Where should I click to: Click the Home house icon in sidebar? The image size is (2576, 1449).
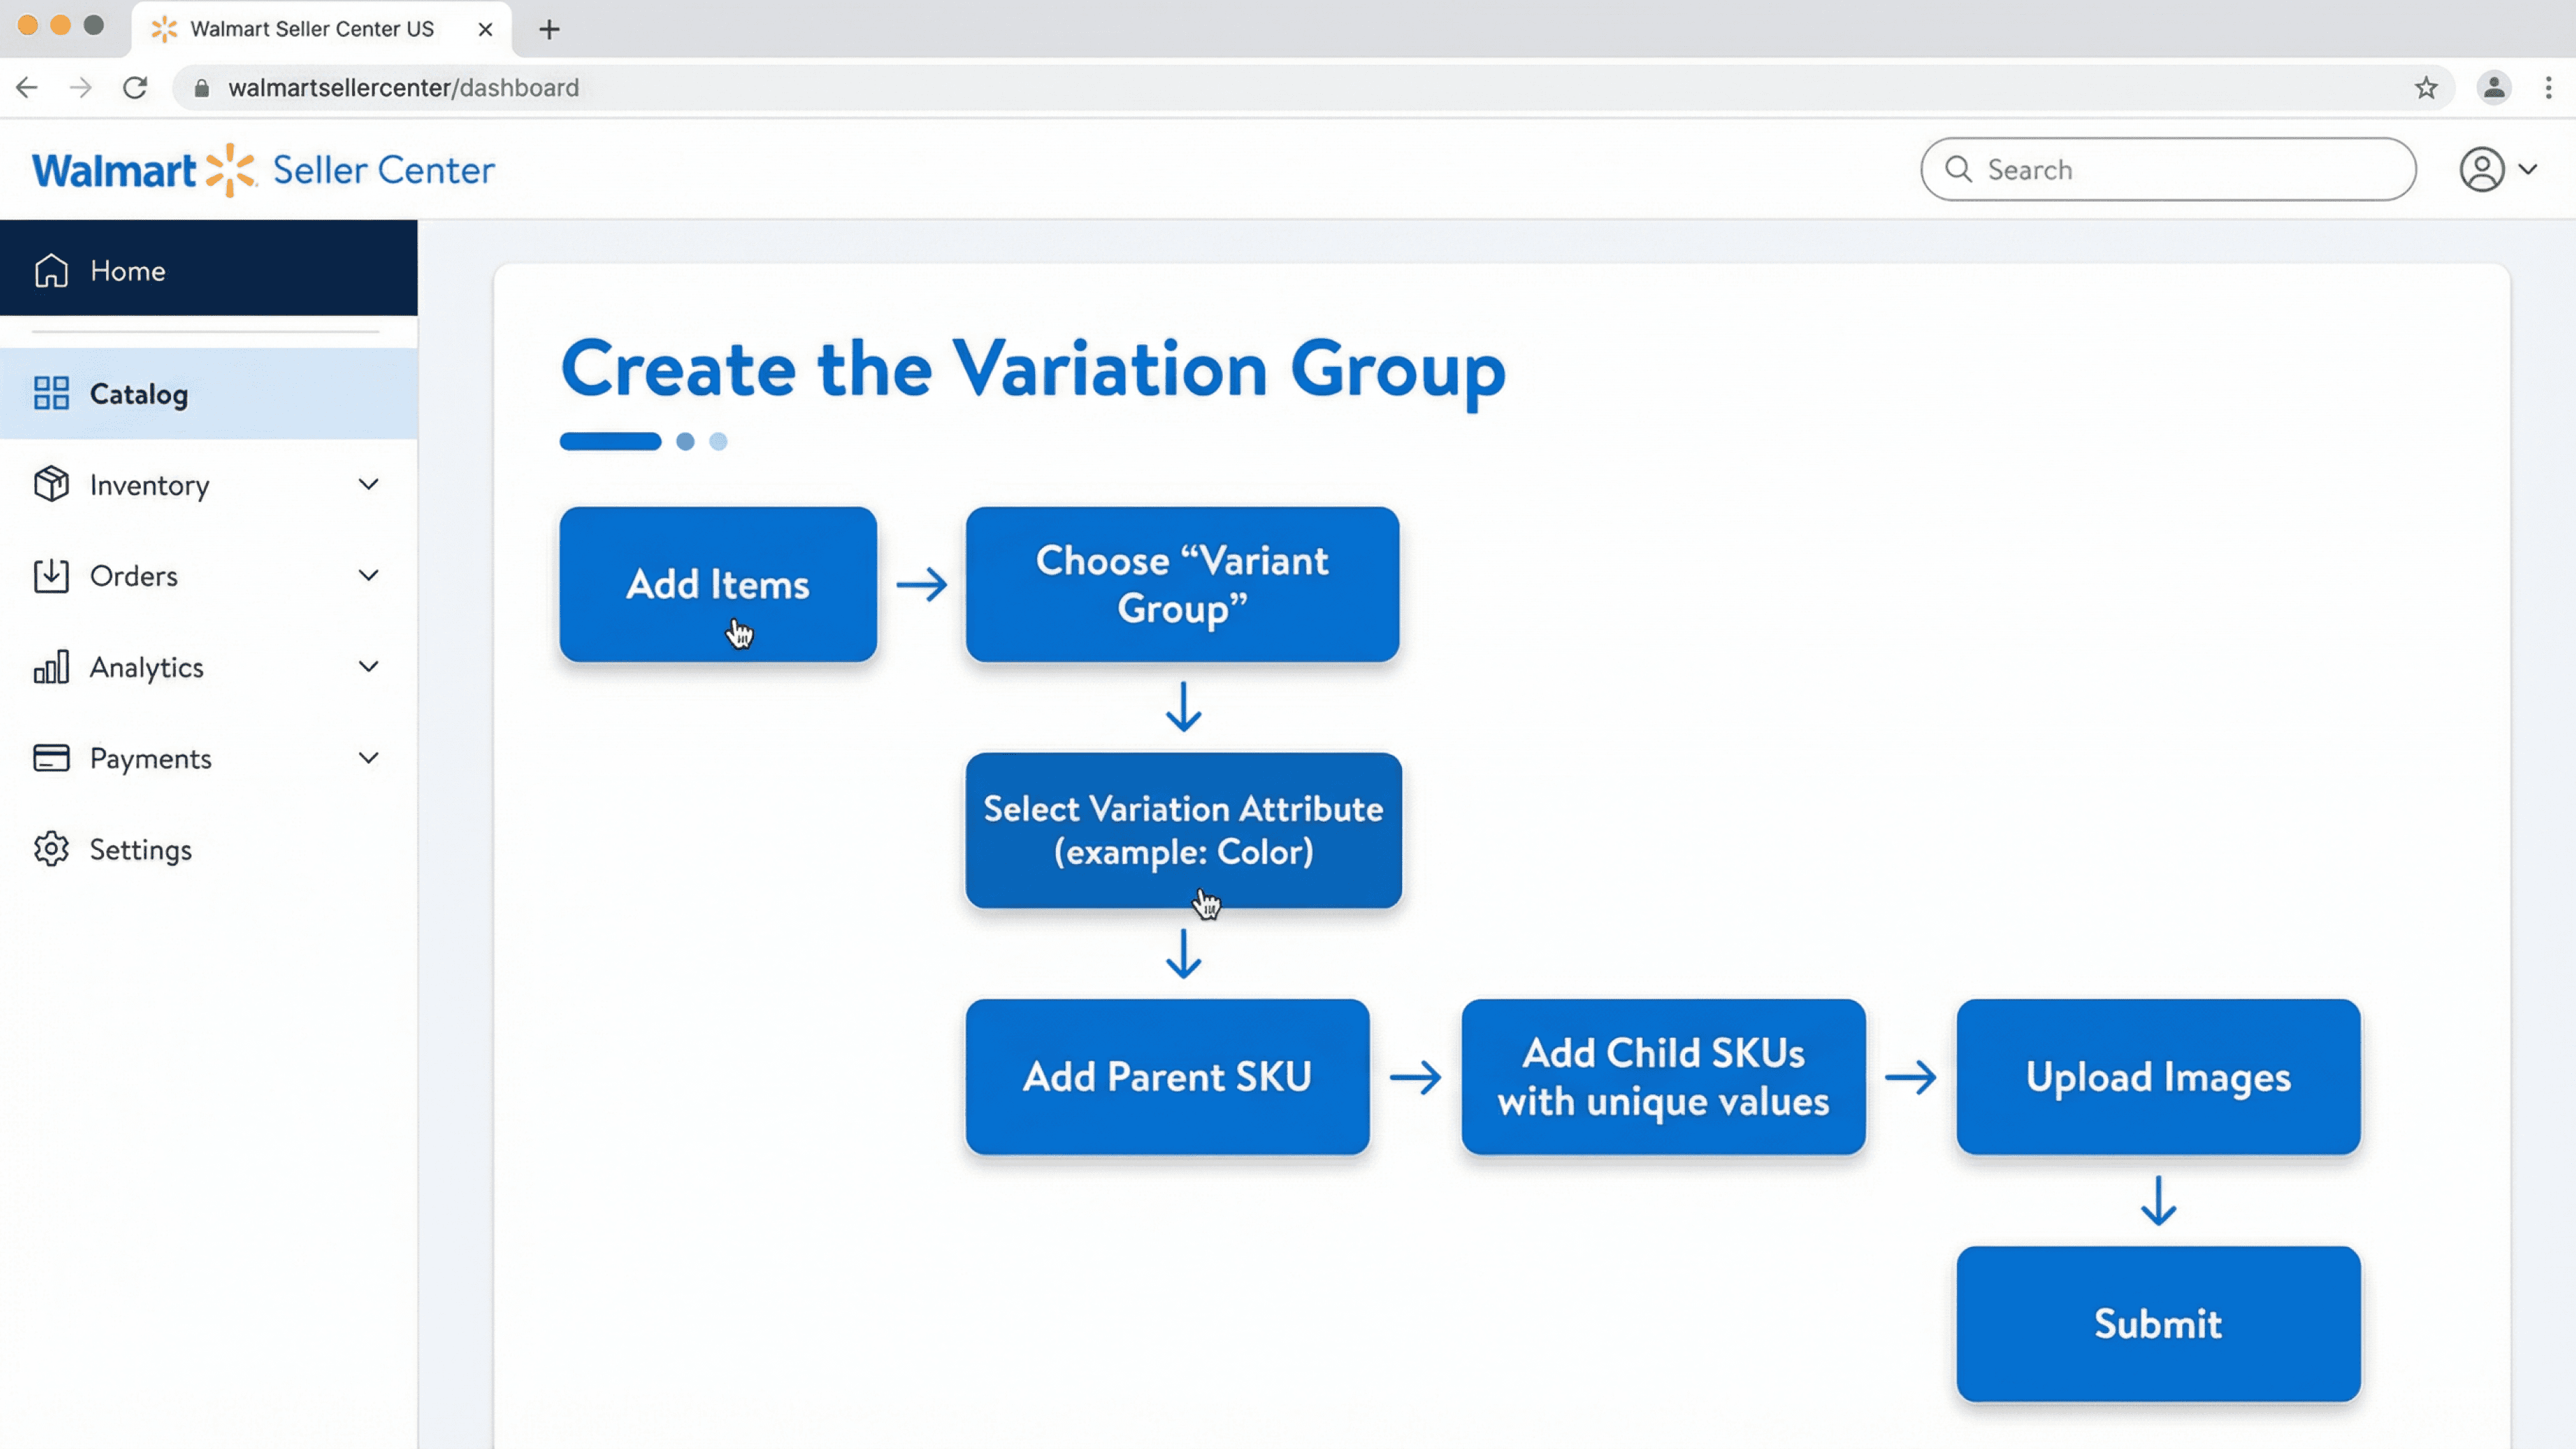pos(51,270)
